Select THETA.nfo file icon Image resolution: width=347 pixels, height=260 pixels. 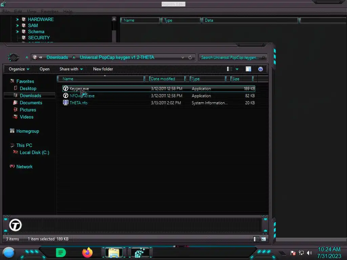tap(66, 103)
